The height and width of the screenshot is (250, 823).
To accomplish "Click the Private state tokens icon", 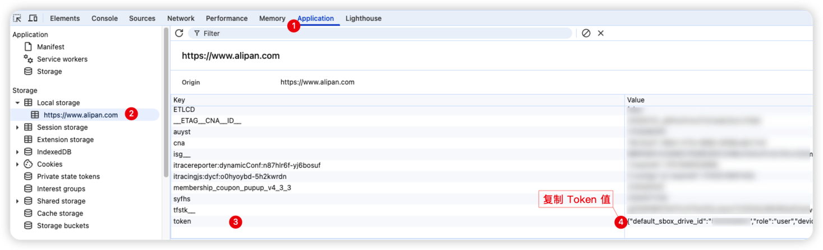I will pos(28,177).
